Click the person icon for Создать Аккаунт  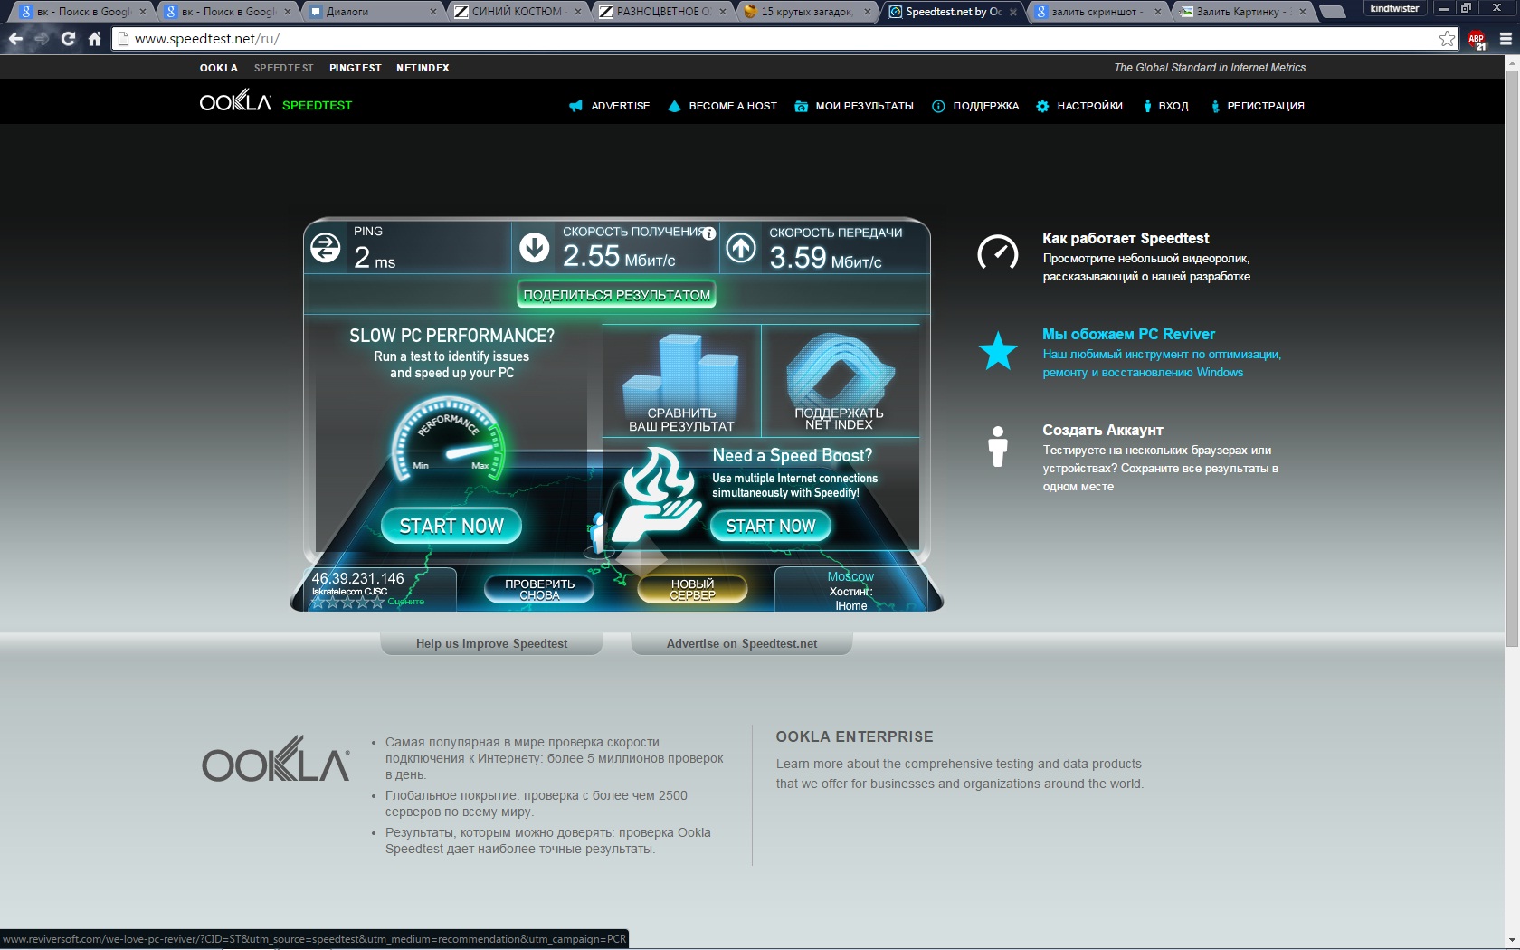[998, 446]
